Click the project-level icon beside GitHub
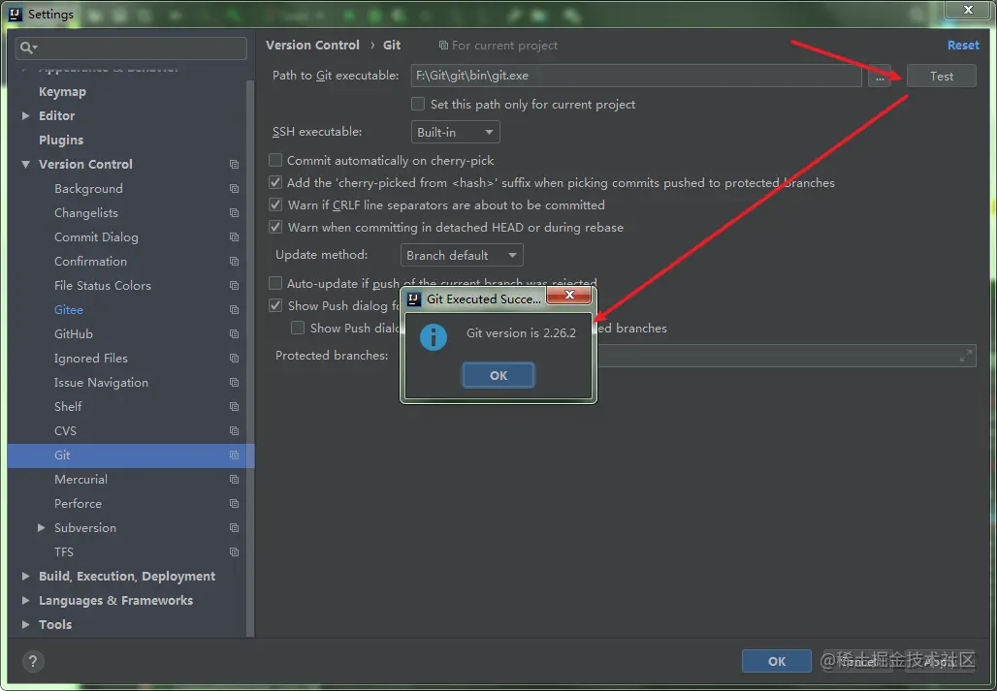 click(x=234, y=334)
